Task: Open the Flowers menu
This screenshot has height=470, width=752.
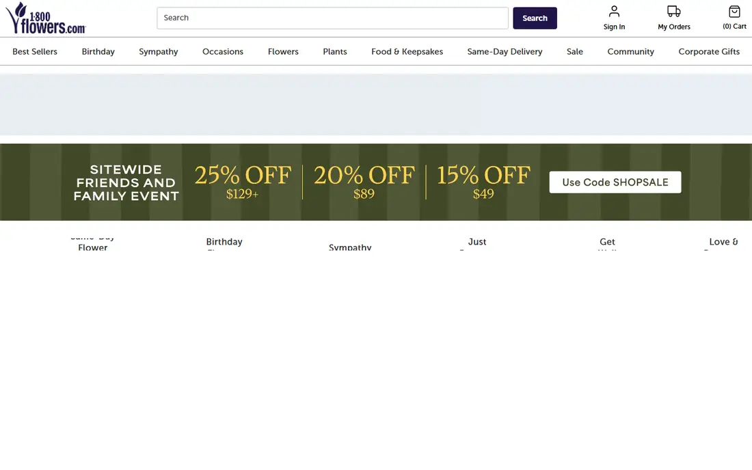Action: point(283,52)
